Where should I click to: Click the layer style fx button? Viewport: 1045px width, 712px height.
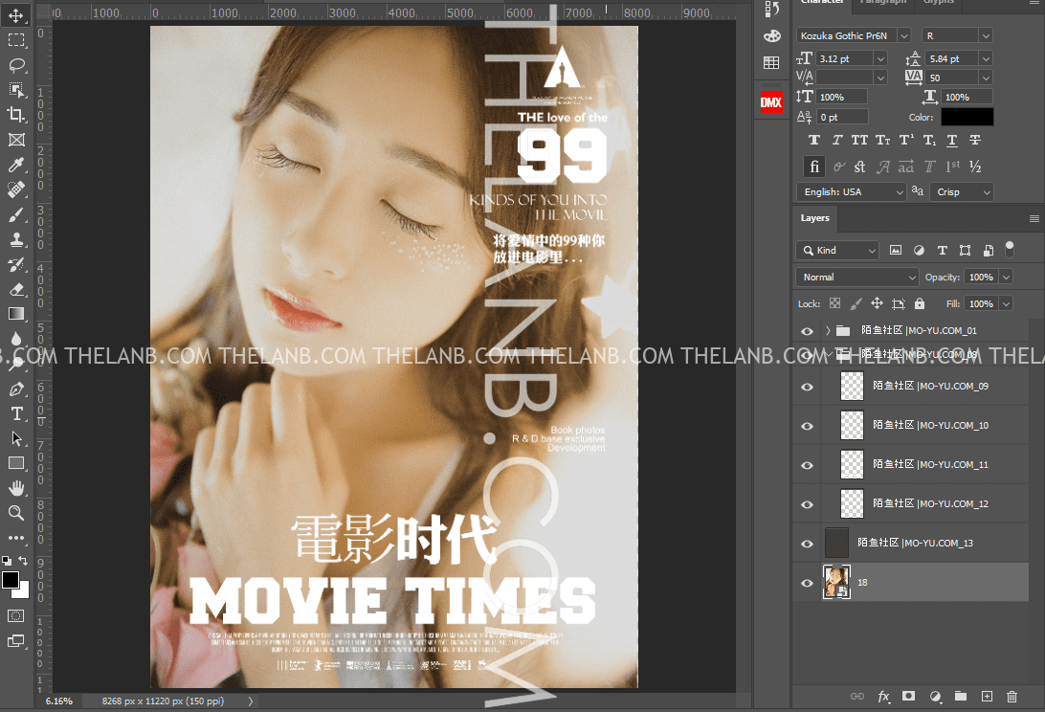coord(883,696)
